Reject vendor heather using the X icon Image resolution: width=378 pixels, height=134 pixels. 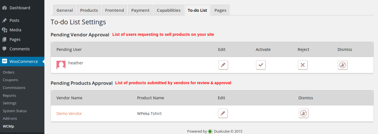[303, 65]
